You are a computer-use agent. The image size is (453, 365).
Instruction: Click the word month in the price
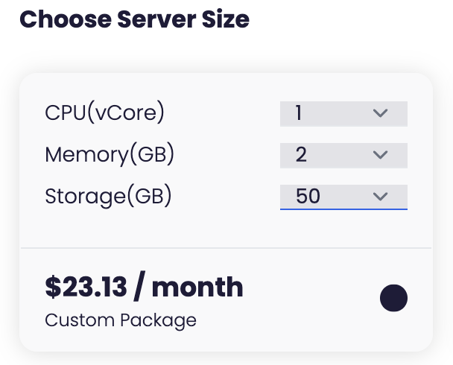198,287
